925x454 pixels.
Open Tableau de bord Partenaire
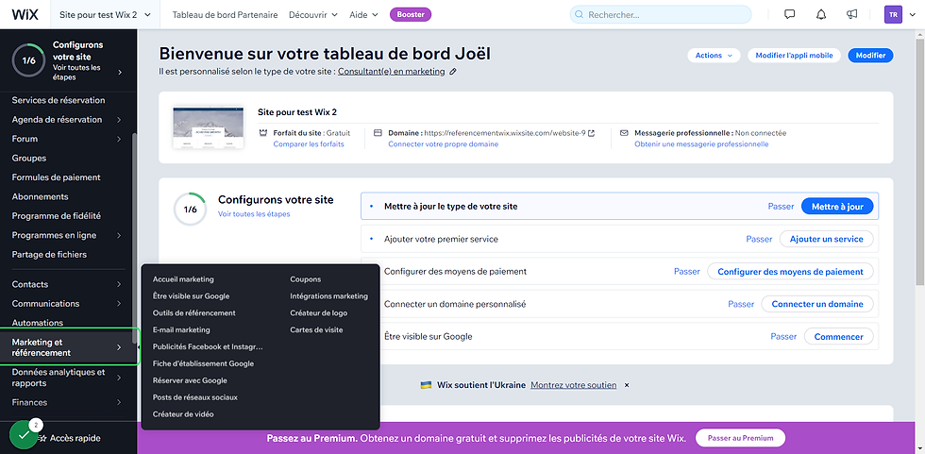click(x=225, y=15)
